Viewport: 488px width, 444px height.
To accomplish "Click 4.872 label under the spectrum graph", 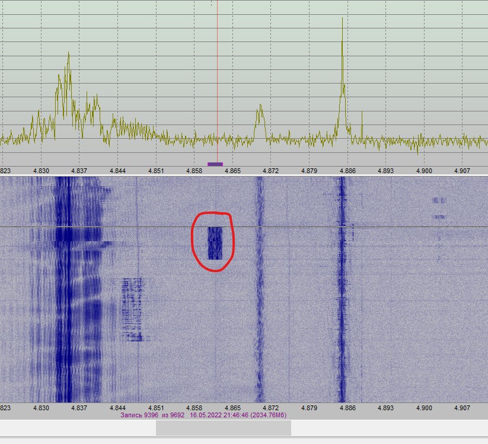I will [x=271, y=171].
